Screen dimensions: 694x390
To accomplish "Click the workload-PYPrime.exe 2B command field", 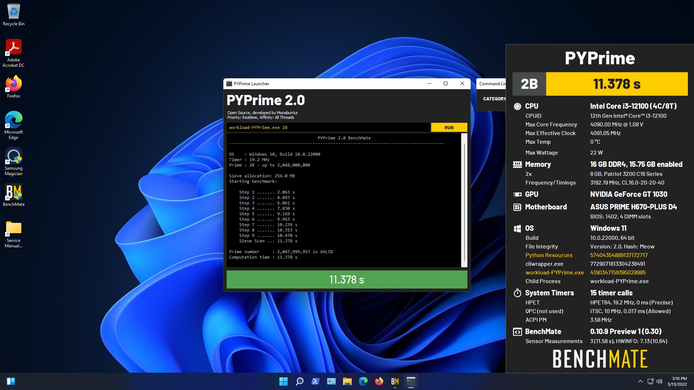I will point(328,127).
